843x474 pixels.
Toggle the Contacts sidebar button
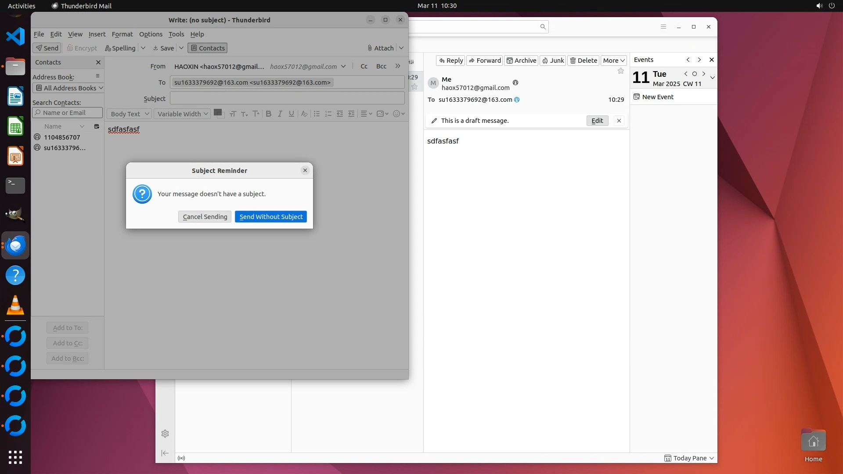pyautogui.click(x=207, y=48)
